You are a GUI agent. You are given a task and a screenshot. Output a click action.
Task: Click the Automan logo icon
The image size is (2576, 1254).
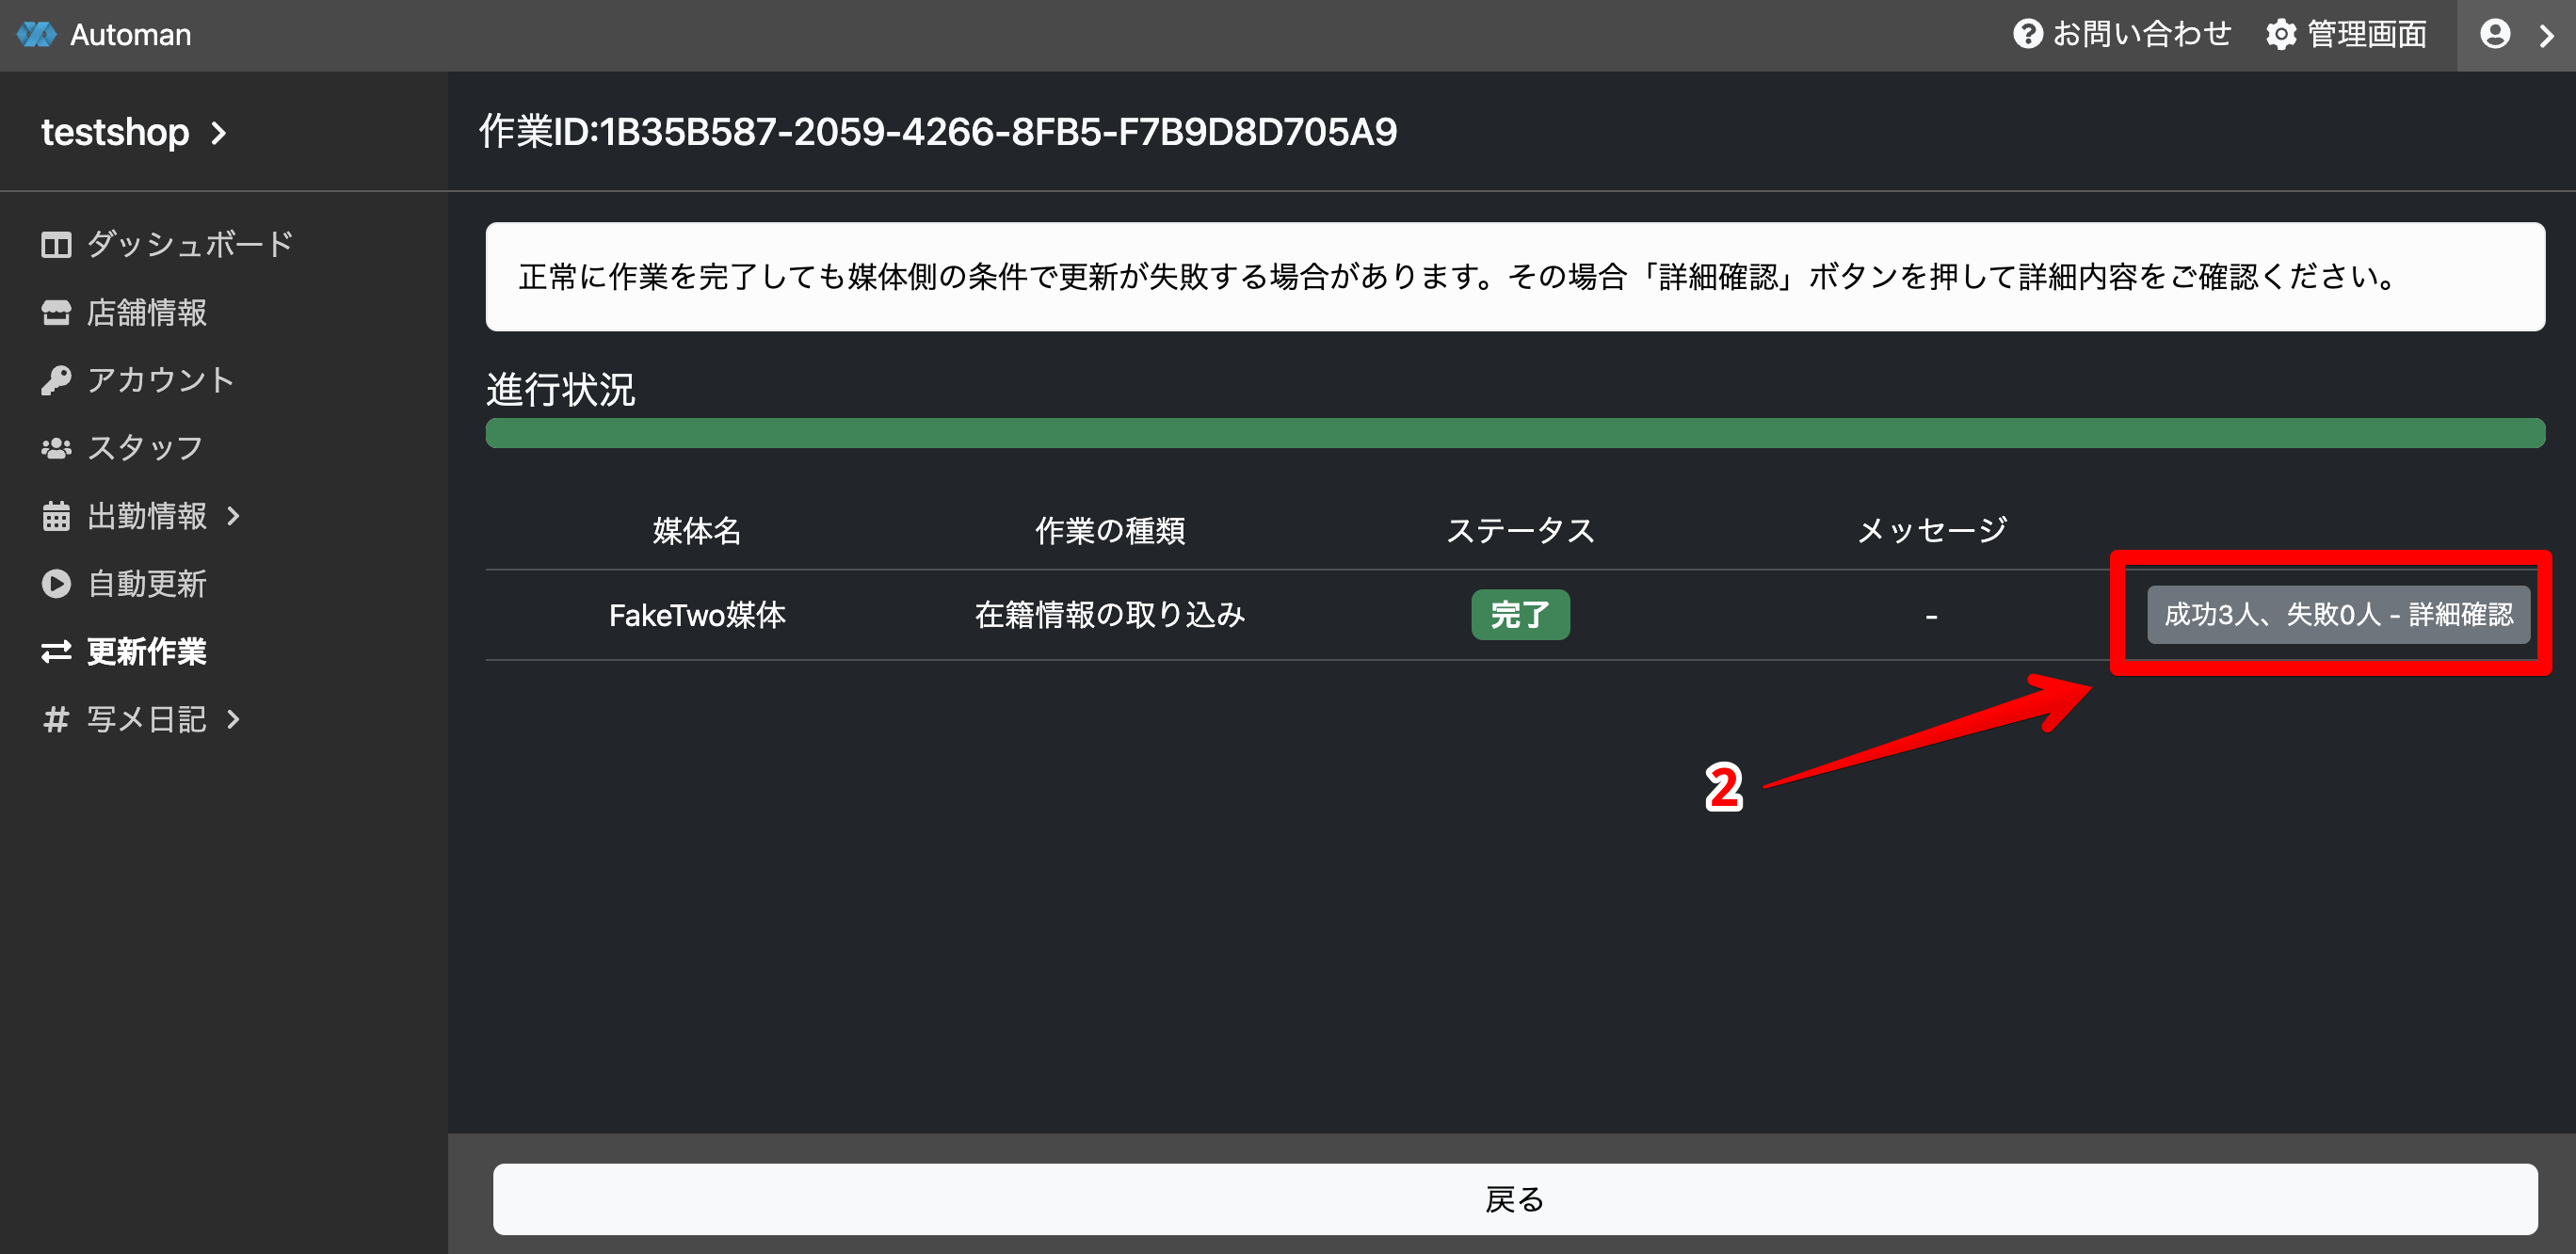(x=37, y=34)
